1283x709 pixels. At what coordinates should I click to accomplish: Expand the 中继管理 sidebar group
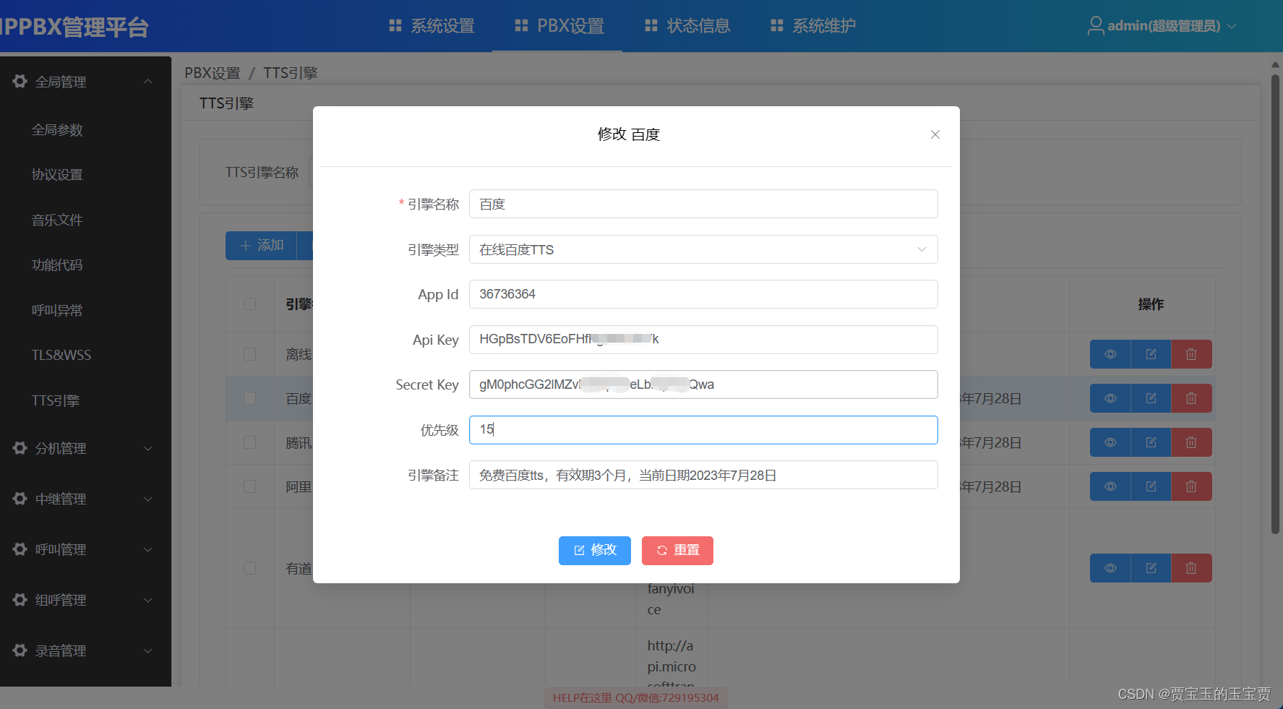85,499
